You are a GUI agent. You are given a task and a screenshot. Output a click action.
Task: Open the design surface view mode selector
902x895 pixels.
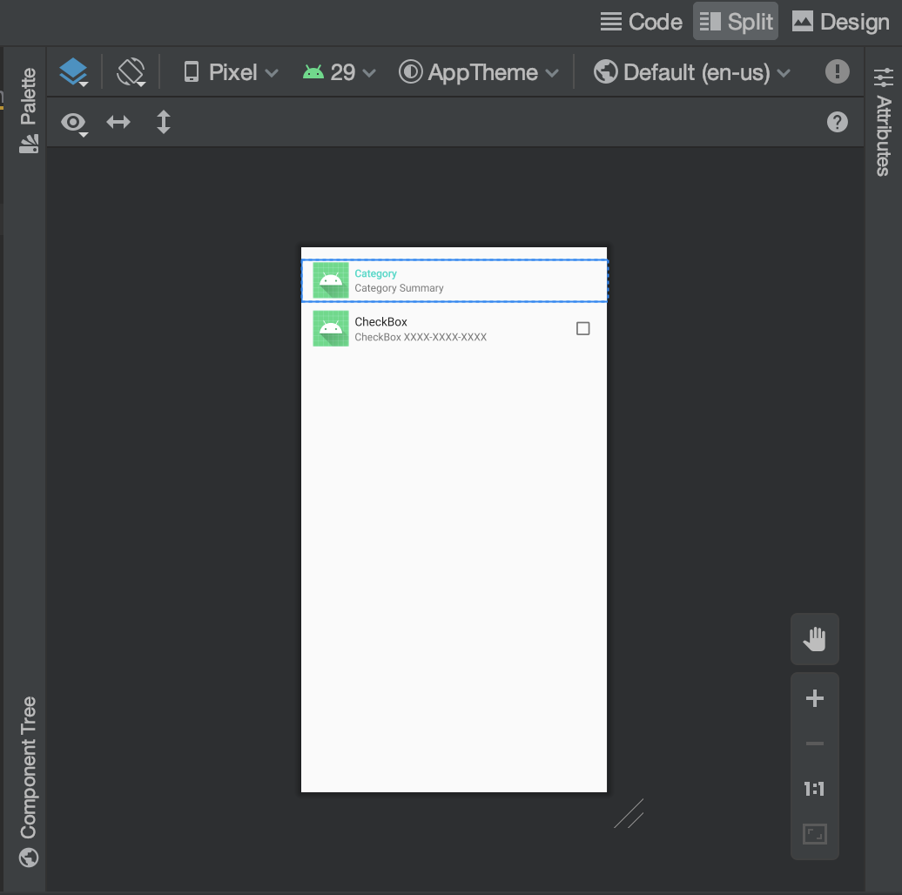[73, 71]
